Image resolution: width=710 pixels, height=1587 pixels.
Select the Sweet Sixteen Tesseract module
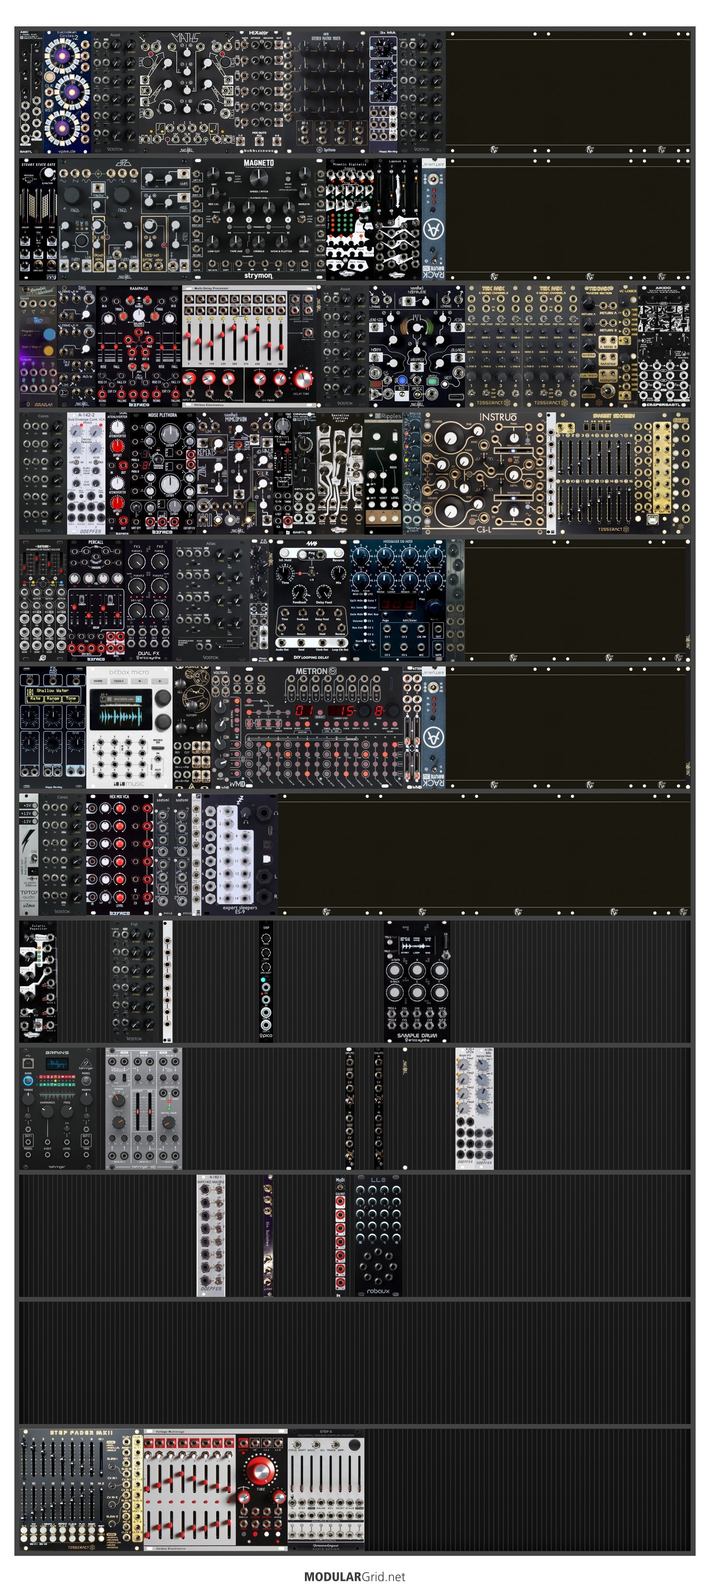click(613, 473)
